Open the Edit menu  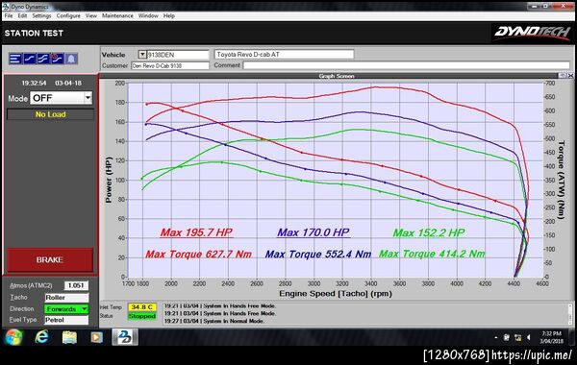coord(22,15)
